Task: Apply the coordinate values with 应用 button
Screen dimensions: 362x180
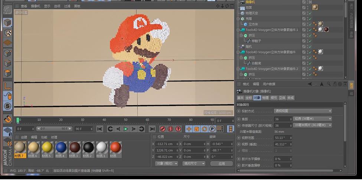Action: [222, 163]
